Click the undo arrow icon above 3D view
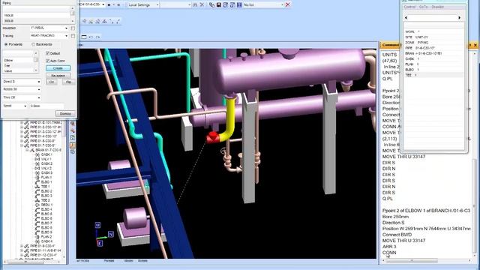 pyautogui.click(x=91, y=37)
